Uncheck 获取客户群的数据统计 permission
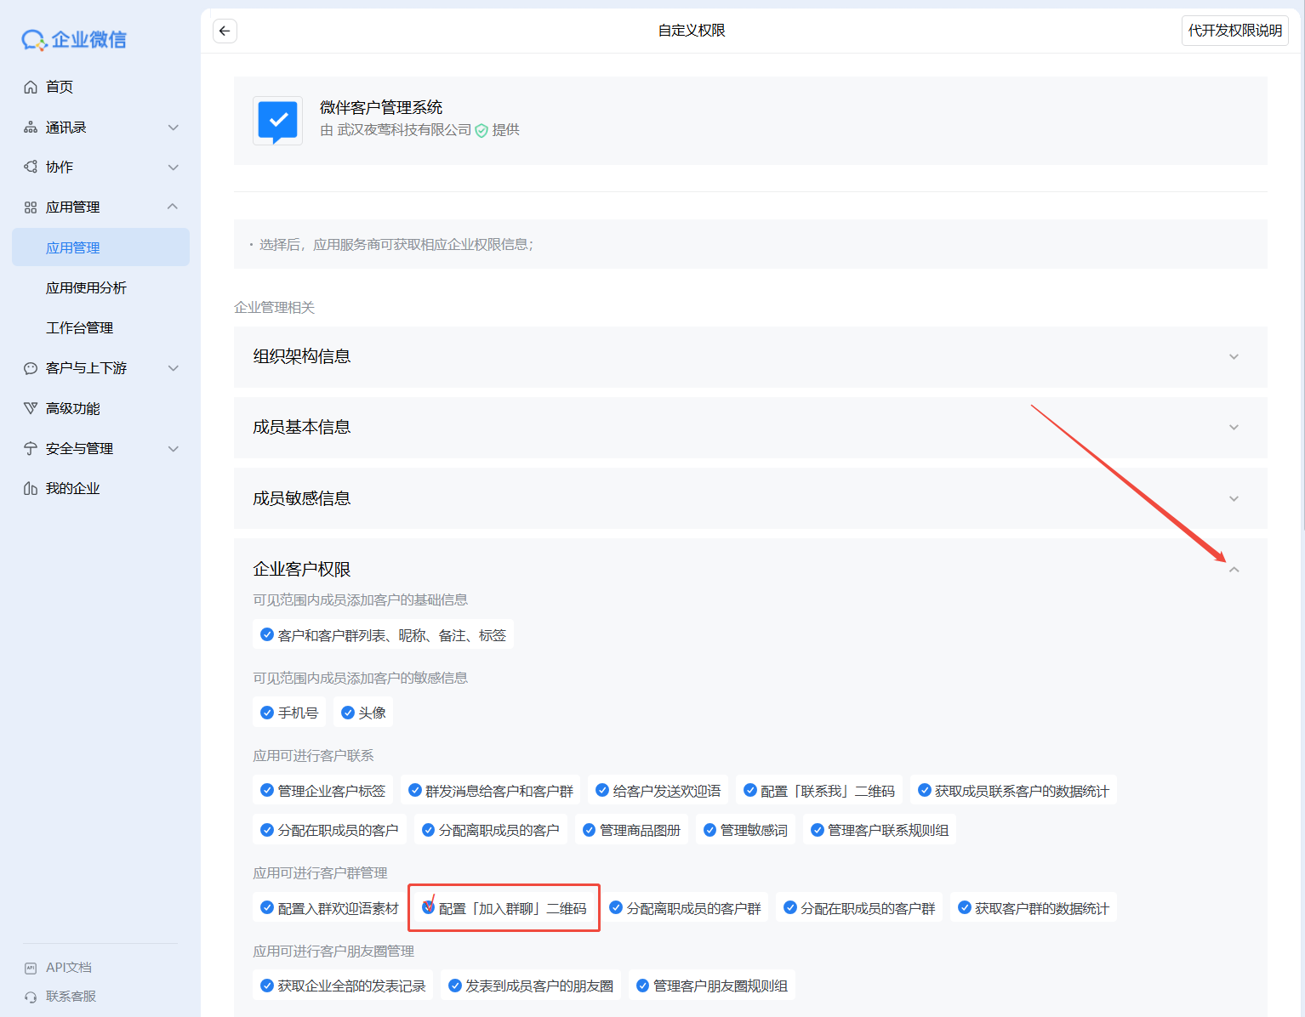 [965, 907]
